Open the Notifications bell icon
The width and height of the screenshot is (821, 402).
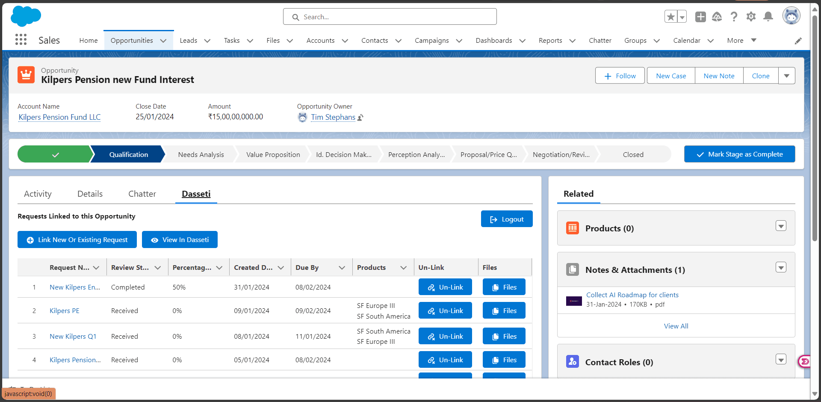768,17
